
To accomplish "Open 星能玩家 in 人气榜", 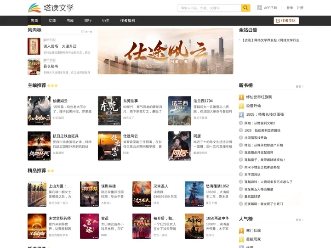I will coord(253,239).
